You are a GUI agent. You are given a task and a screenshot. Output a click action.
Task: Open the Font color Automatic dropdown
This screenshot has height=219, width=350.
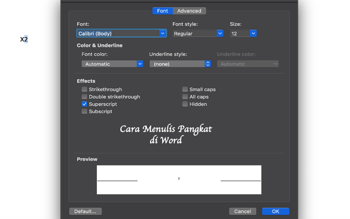112,64
